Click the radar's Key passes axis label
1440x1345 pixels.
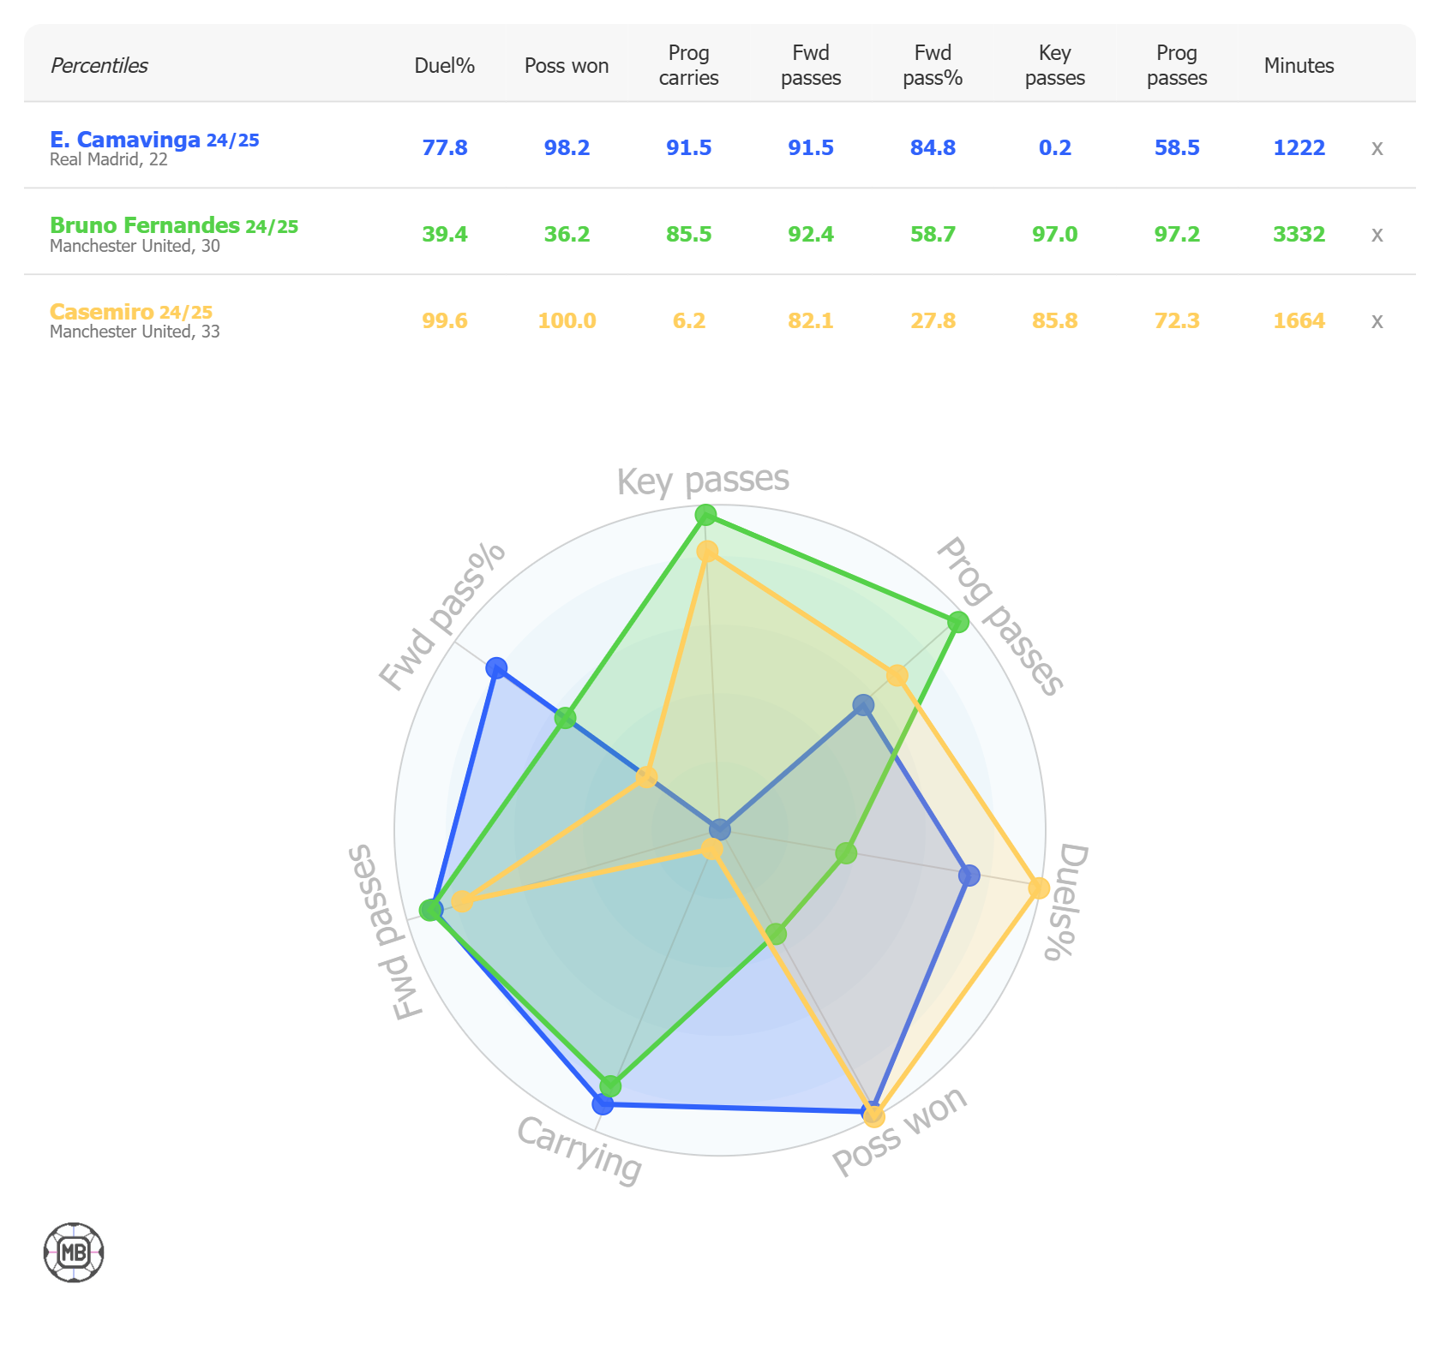pyautogui.click(x=703, y=481)
